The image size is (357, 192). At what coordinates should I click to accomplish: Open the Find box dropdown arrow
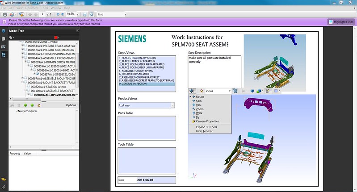126,14
